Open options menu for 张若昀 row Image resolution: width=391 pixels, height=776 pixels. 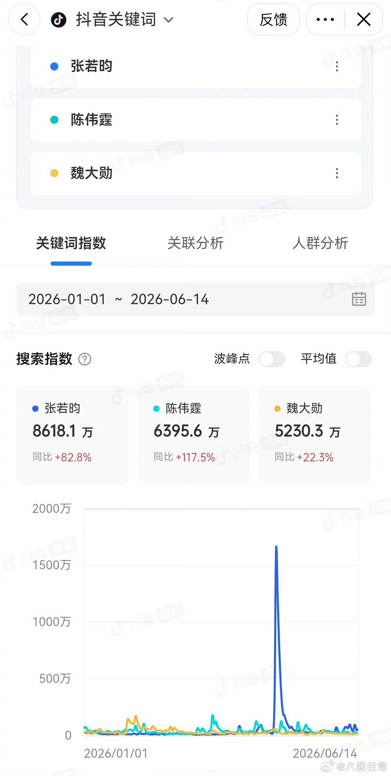click(337, 66)
